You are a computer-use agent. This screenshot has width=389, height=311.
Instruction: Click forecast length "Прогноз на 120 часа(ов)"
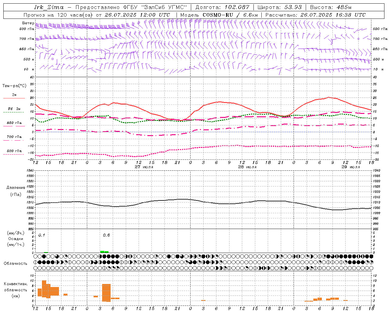tap(58, 15)
